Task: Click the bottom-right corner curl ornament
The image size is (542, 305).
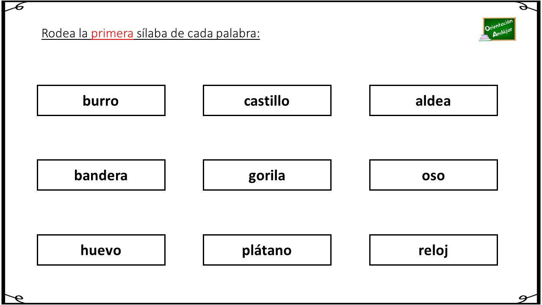Action: (528, 298)
